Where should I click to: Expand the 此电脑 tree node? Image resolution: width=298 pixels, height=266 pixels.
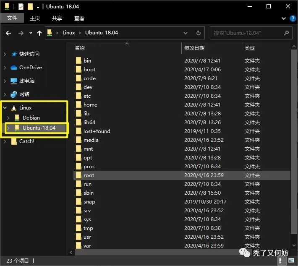[5, 81]
